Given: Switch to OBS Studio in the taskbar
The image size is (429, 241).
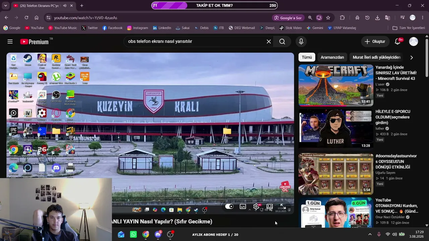Looking at the screenshot, I should 170,235.
